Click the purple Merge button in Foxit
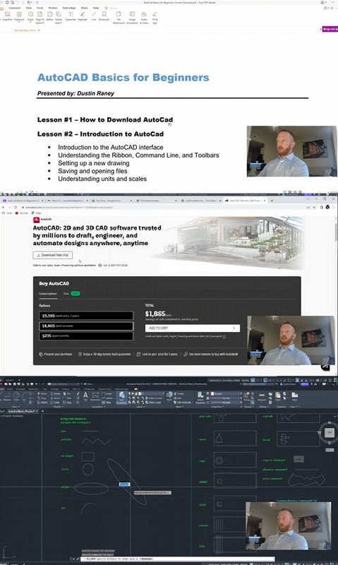 coord(330,29)
